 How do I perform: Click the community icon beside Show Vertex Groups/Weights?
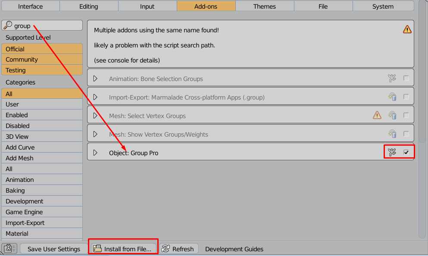coord(392,134)
